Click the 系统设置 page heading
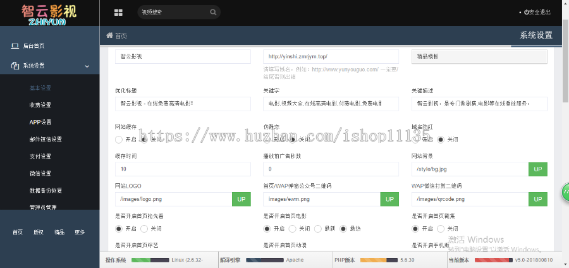Image resolution: width=569 pixels, height=268 pixels. coord(536,35)
